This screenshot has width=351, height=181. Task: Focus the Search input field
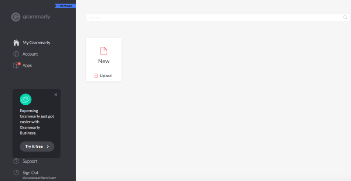tap(214, 18)
